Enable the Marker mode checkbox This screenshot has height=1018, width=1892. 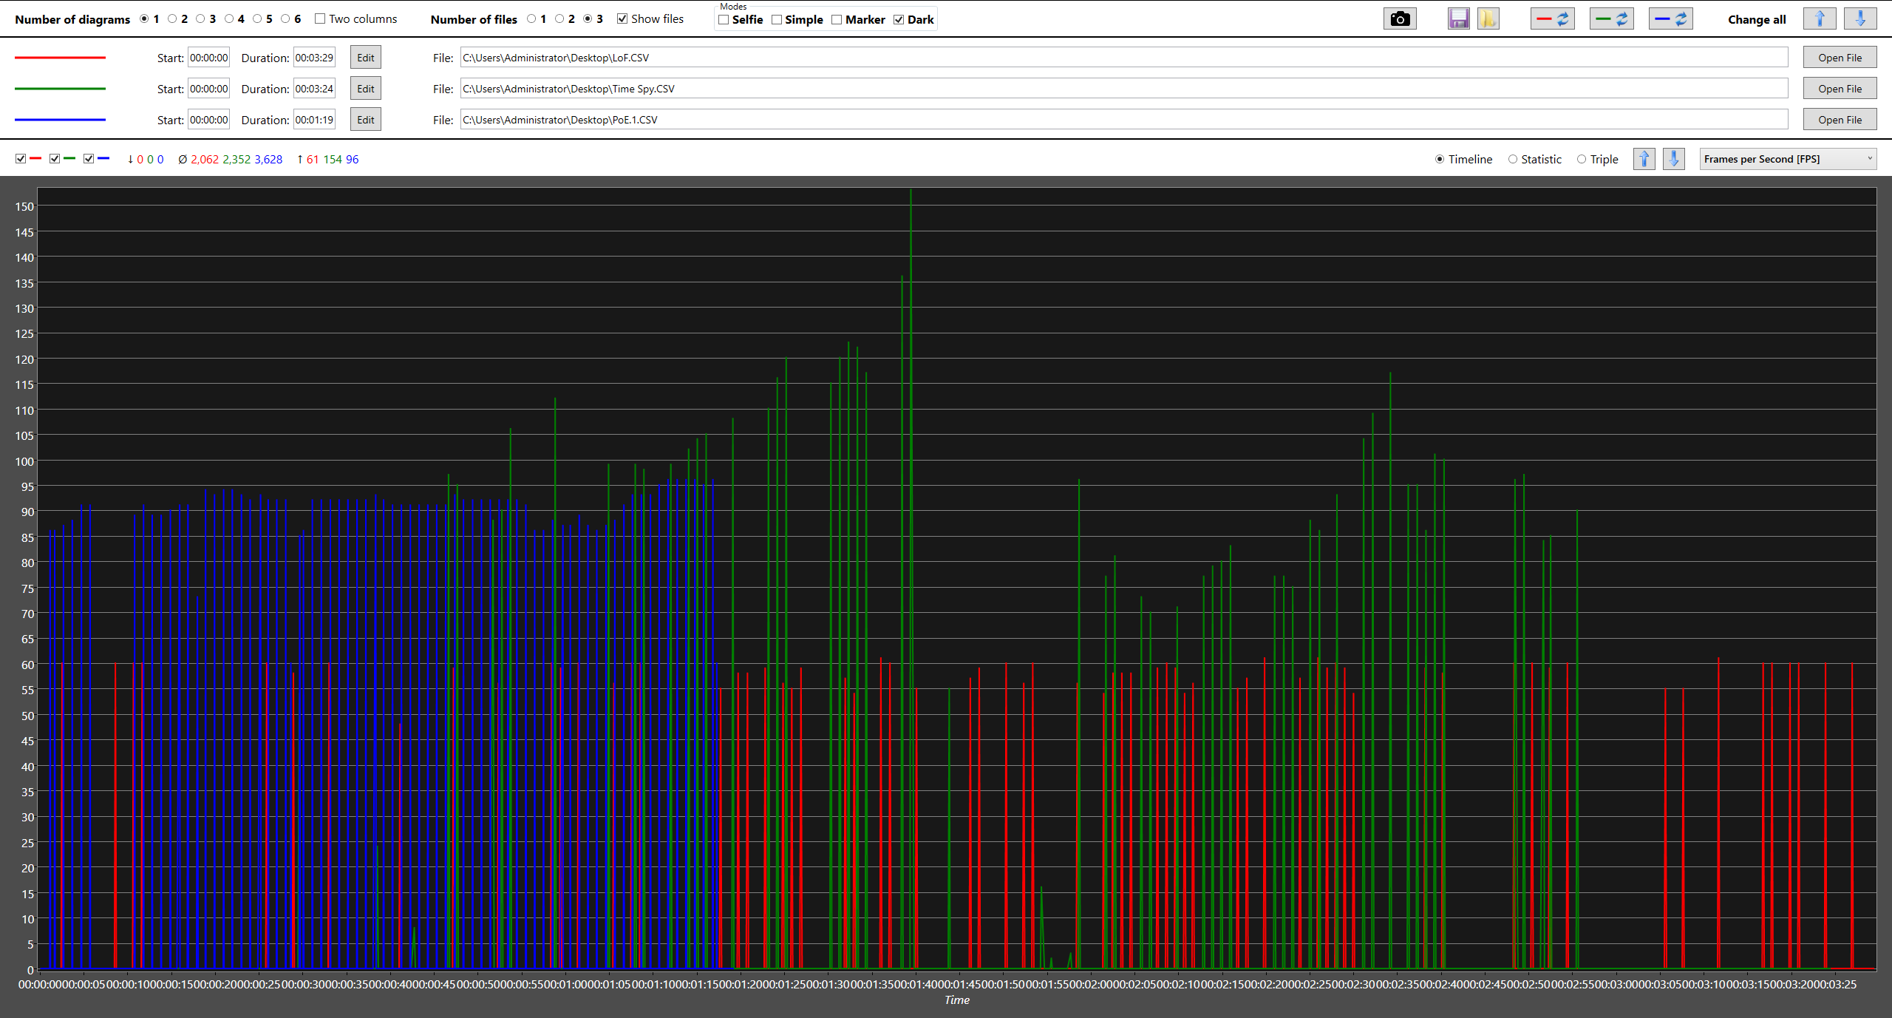837,20
